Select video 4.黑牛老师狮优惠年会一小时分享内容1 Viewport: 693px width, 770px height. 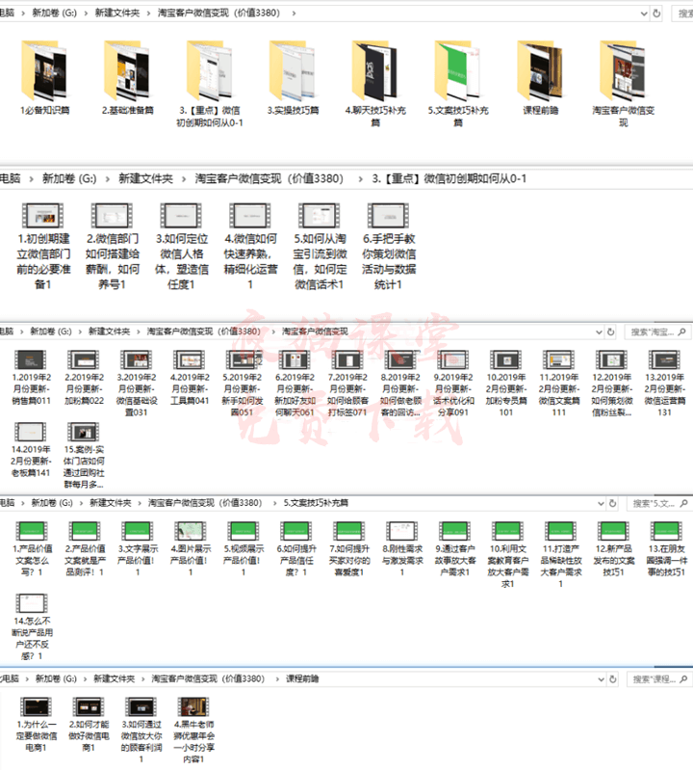[193, 730]
